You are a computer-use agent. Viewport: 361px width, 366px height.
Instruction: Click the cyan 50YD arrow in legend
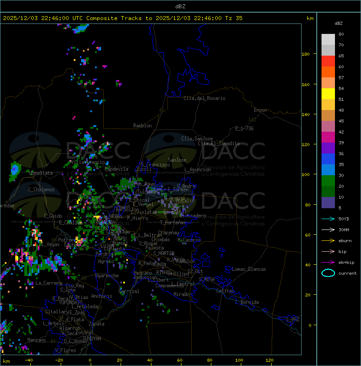pos(328,219)
